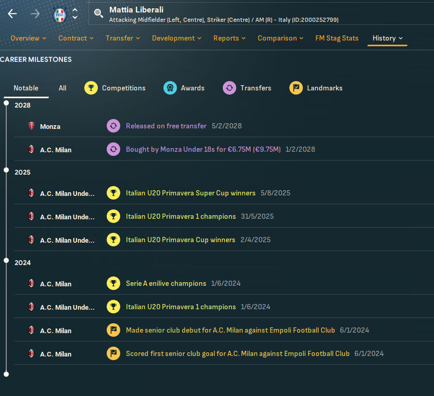Viewport: 434px width, 396px height.
Task: Toggle the Awards milestone filter
Action: [x=184, y=88]
